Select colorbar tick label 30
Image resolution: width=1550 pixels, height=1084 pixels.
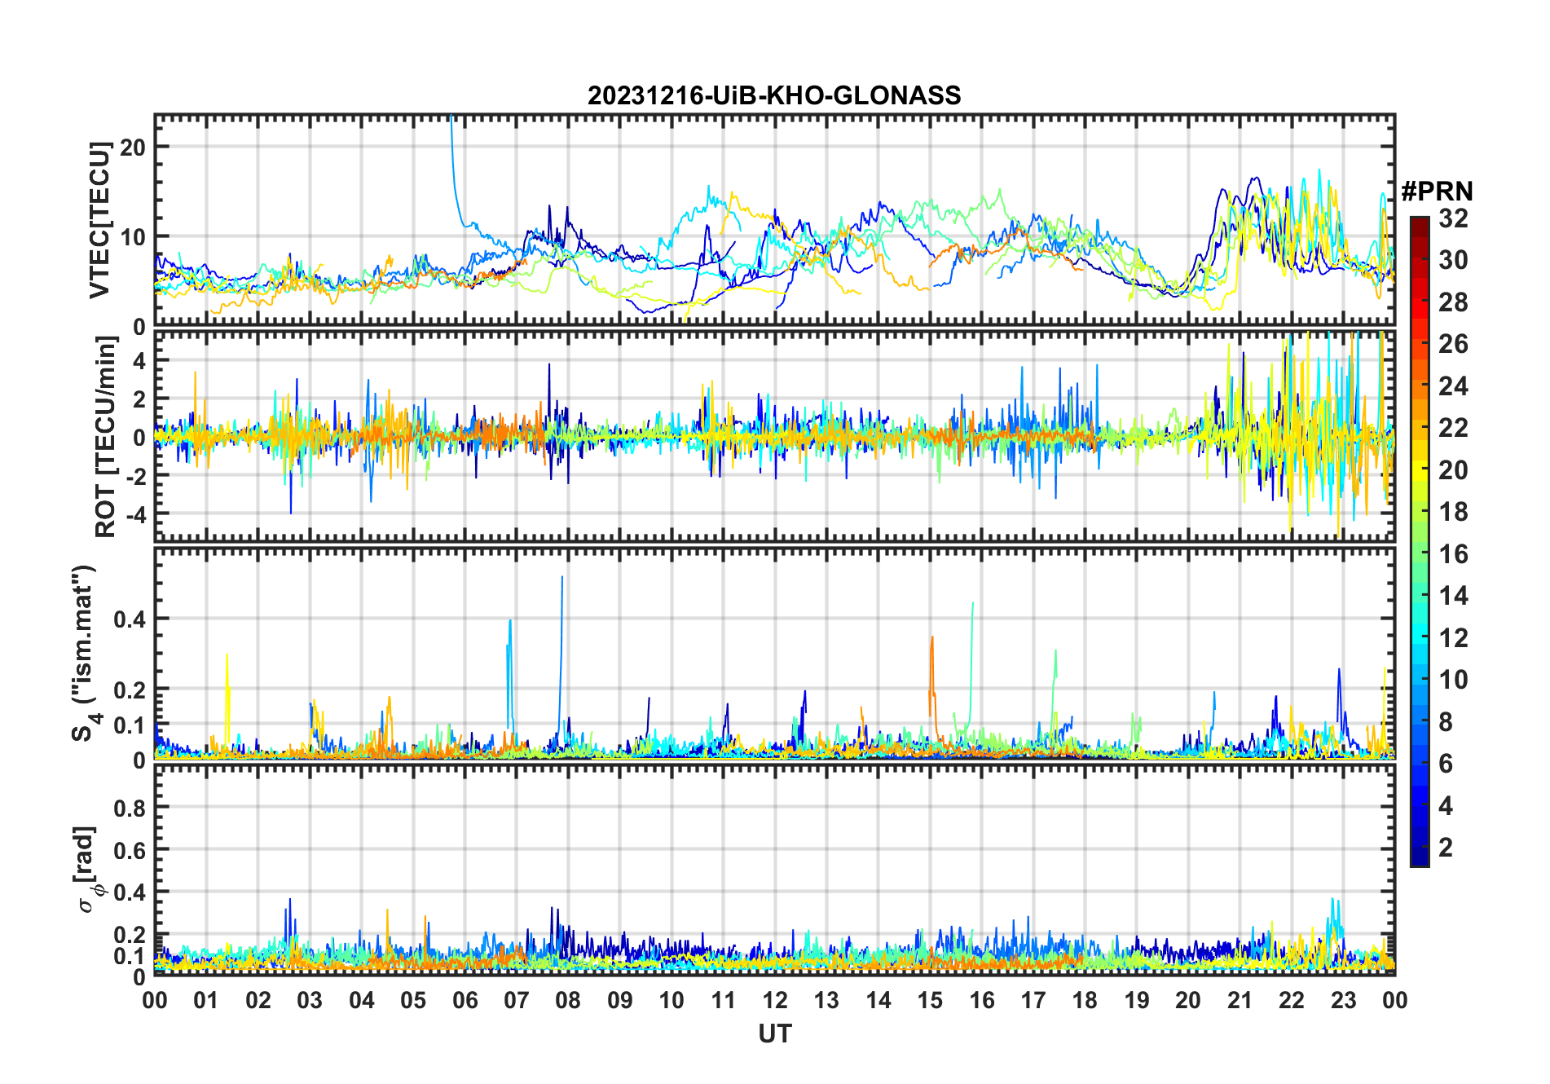[x=1453, y=260]
